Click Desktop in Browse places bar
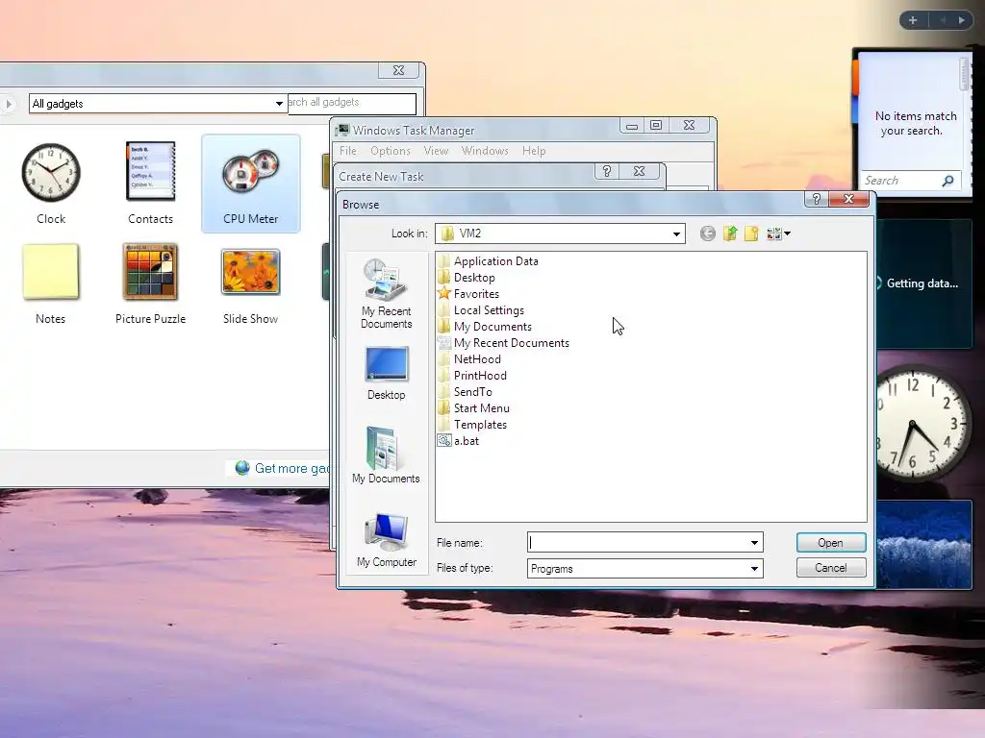Image resolution: width=985 pixels, height=738 pixels. pos(387,373)
